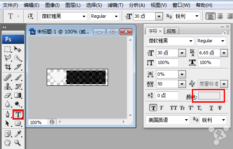
Task: Set left text alignment in options bar
Action: [210, 16]
